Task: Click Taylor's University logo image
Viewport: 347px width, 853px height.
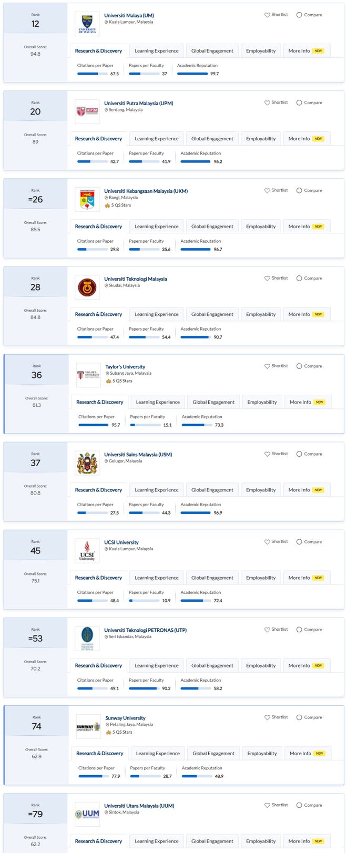Action: coord(88,375)
